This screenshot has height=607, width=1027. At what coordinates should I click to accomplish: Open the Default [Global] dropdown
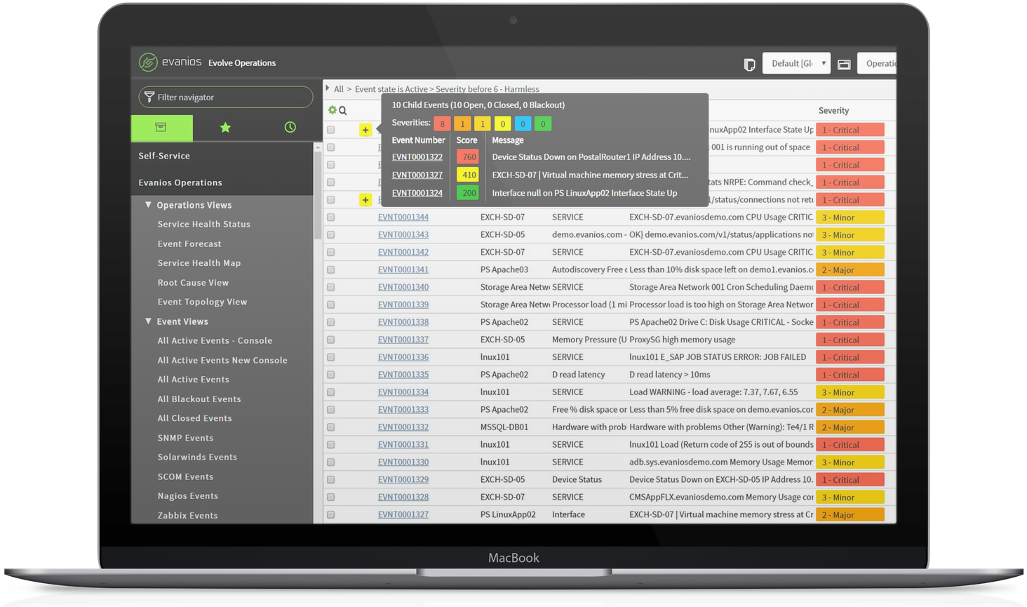click(x=796, y=62)
